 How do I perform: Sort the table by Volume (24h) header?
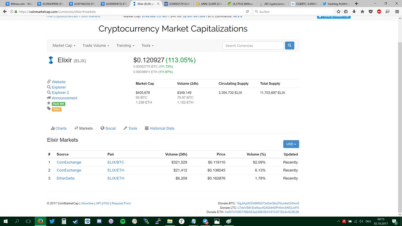176,154
